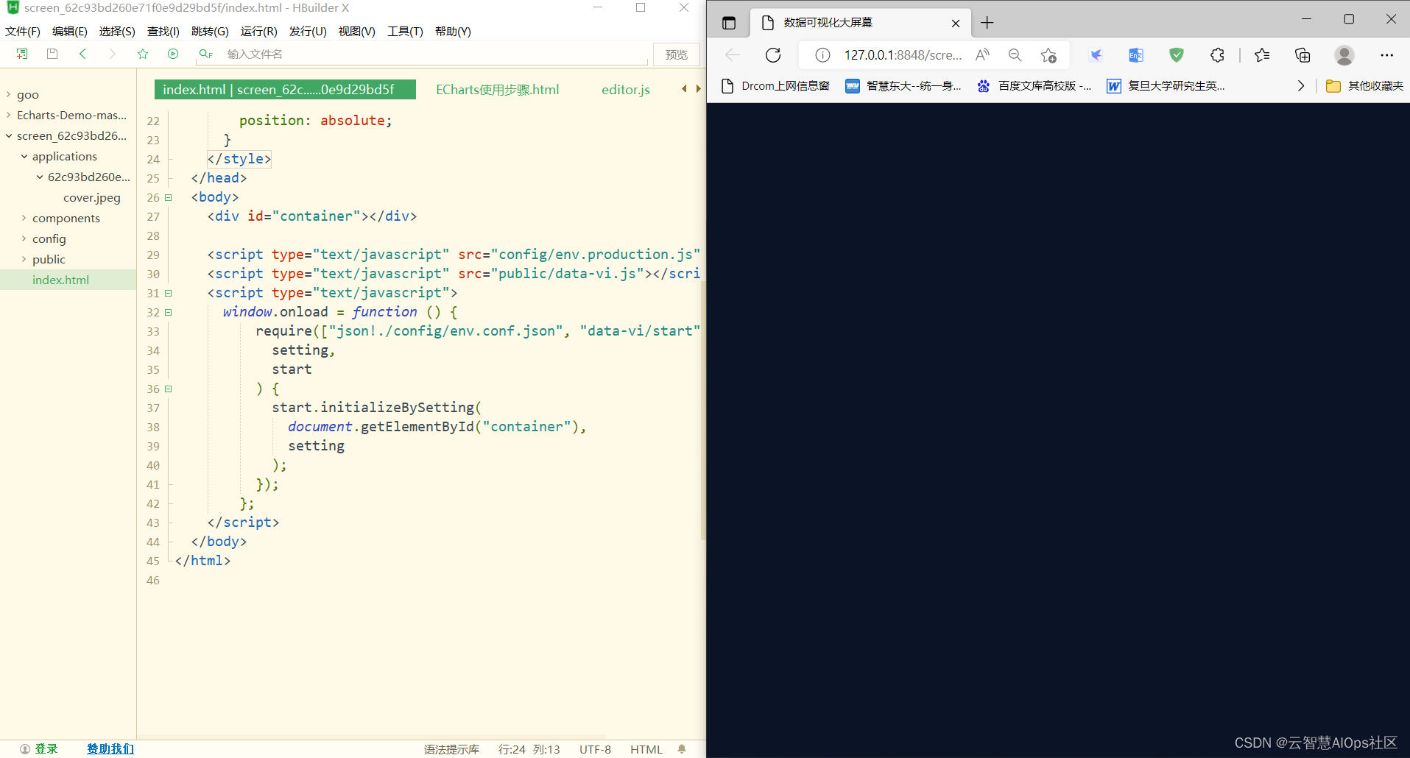Collapse the applications folder
The image size is (1410, 758).
(x=24, y=156)
